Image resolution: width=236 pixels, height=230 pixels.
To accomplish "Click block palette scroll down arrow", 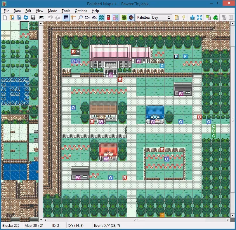I will pyautogui.click(x=41, y=220).
